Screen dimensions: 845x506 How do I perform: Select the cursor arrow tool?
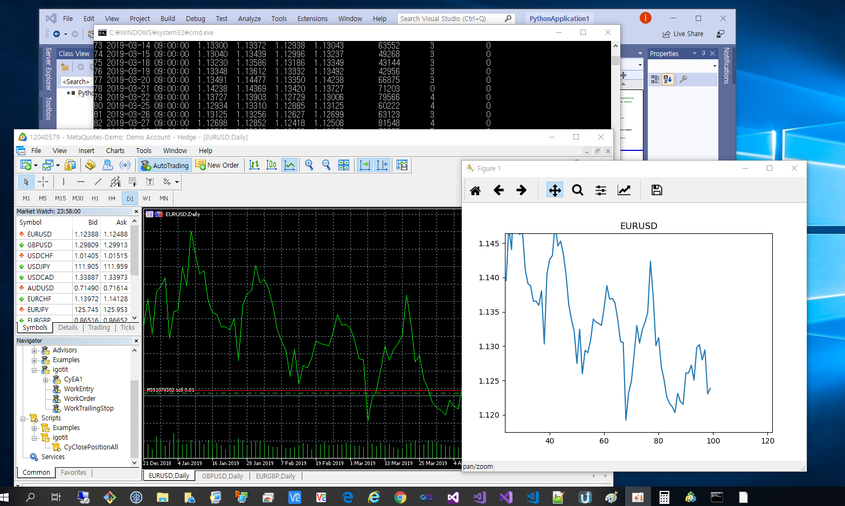(26, 182)
